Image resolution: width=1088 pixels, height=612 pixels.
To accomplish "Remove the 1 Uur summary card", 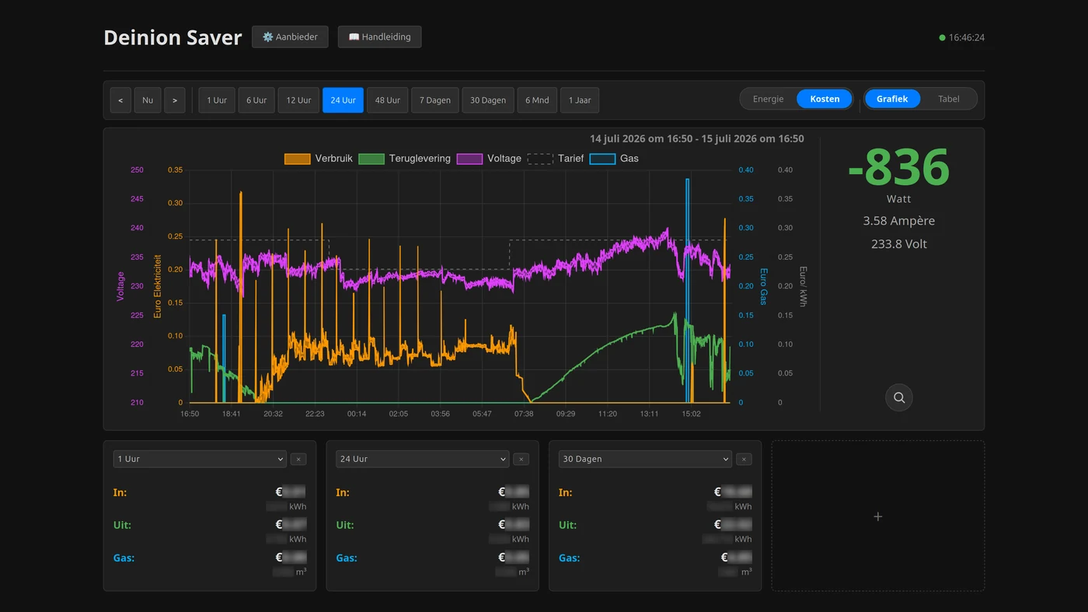I will pos(298,460).
